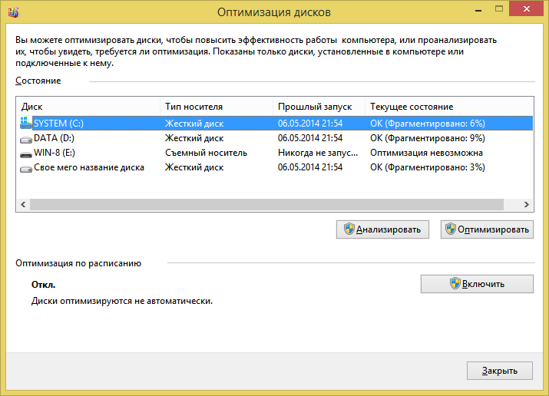Click the shield icon on "Включить" button
The height and width of the screenshot is (396, 549).
455,284
